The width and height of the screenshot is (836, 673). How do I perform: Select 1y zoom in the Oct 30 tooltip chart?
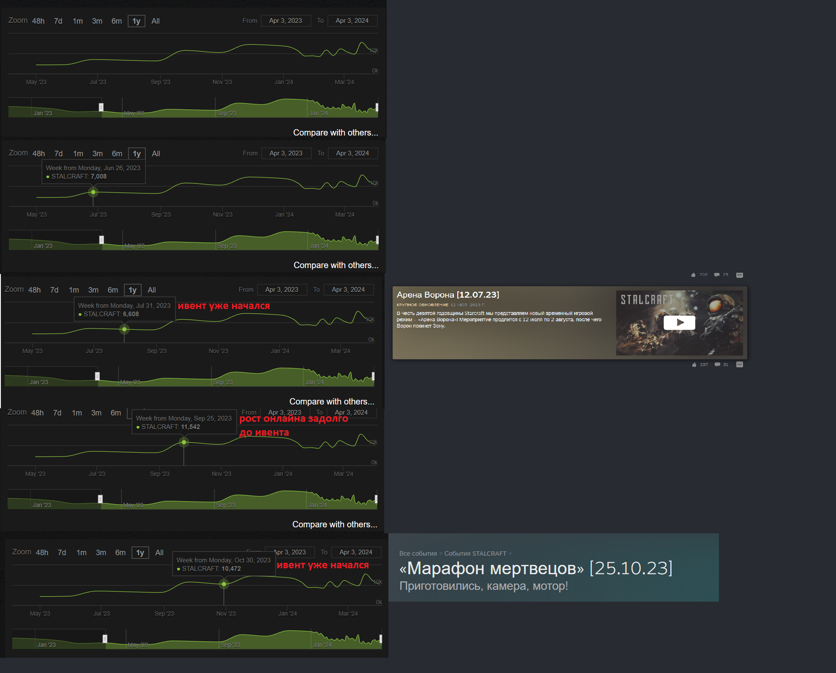tap(140, 553)
